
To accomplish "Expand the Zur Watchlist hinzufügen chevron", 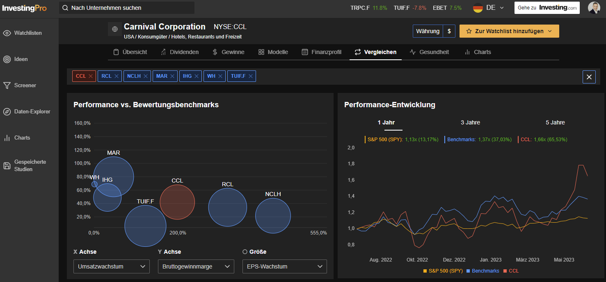I will coord(550,31).
